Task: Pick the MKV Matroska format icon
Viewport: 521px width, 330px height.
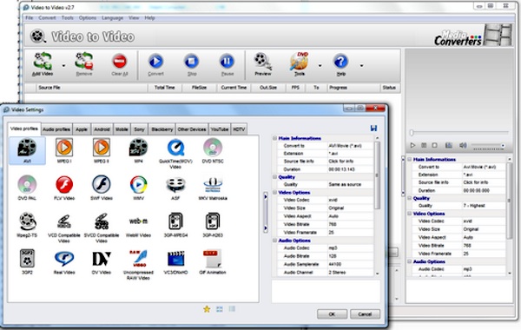Action: (213, 185)
